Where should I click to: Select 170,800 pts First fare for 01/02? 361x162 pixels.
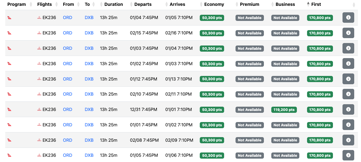[320, 64]
